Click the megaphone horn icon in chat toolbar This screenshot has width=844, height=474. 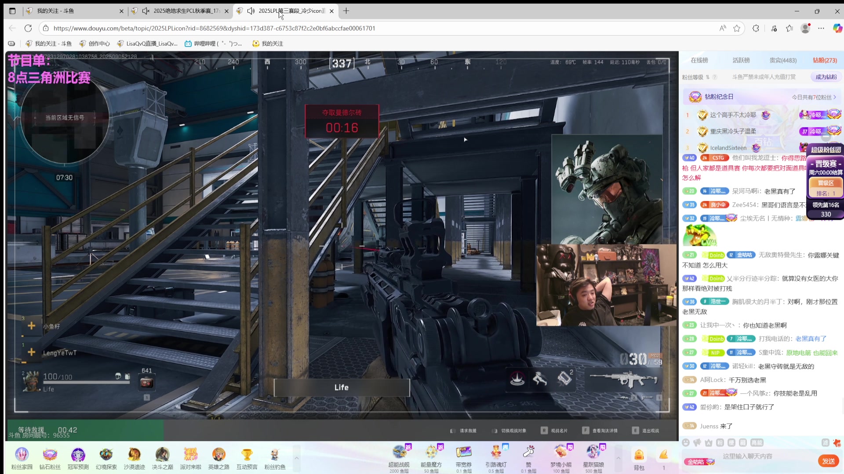click(697, 442)
